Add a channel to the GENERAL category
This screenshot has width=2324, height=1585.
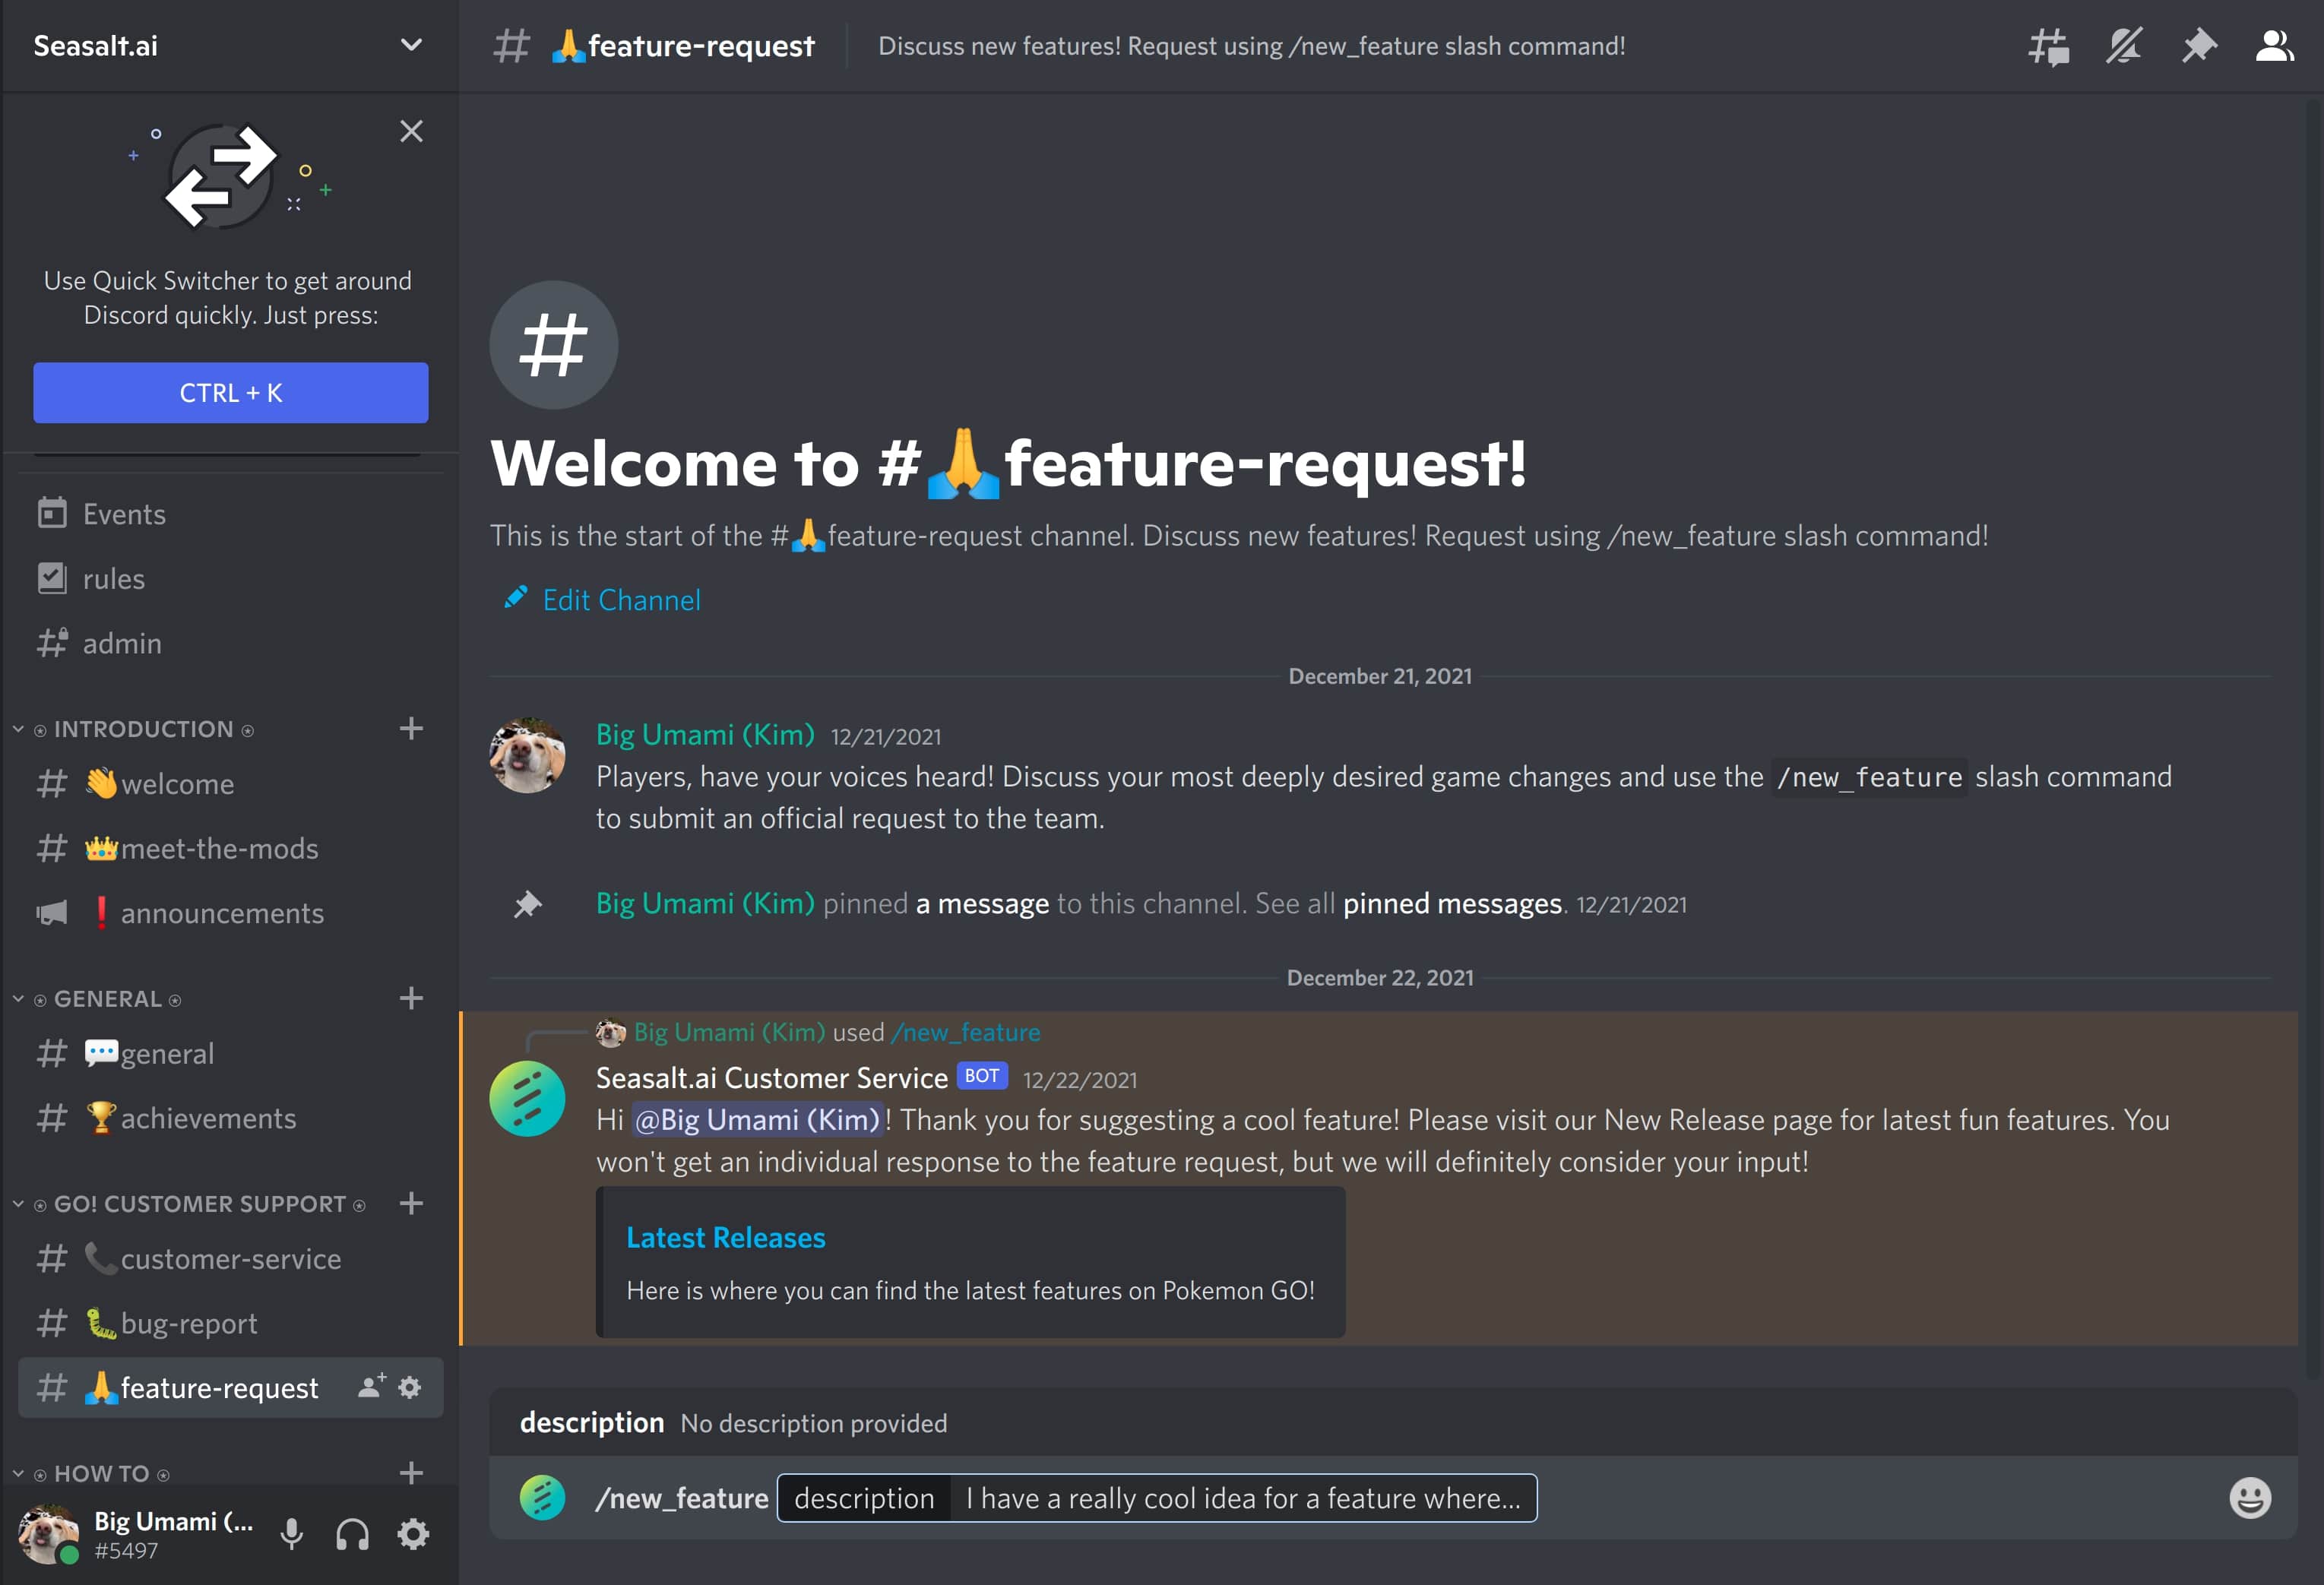coord(411,998)
